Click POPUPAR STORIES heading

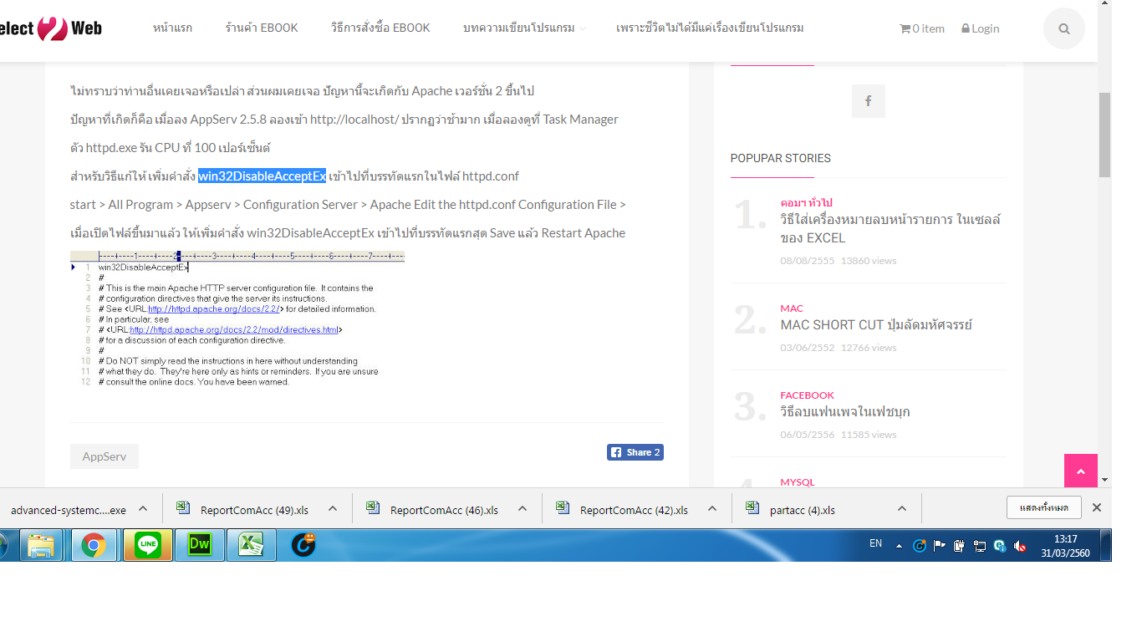coord(780,158)
